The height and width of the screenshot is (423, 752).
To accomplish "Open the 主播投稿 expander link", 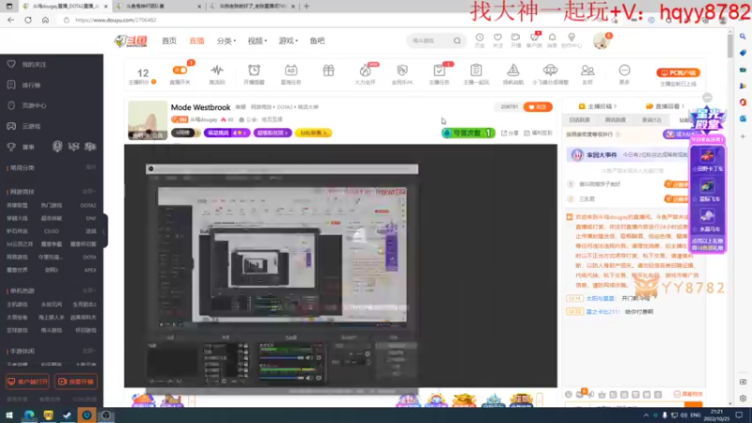I will 598,106.
